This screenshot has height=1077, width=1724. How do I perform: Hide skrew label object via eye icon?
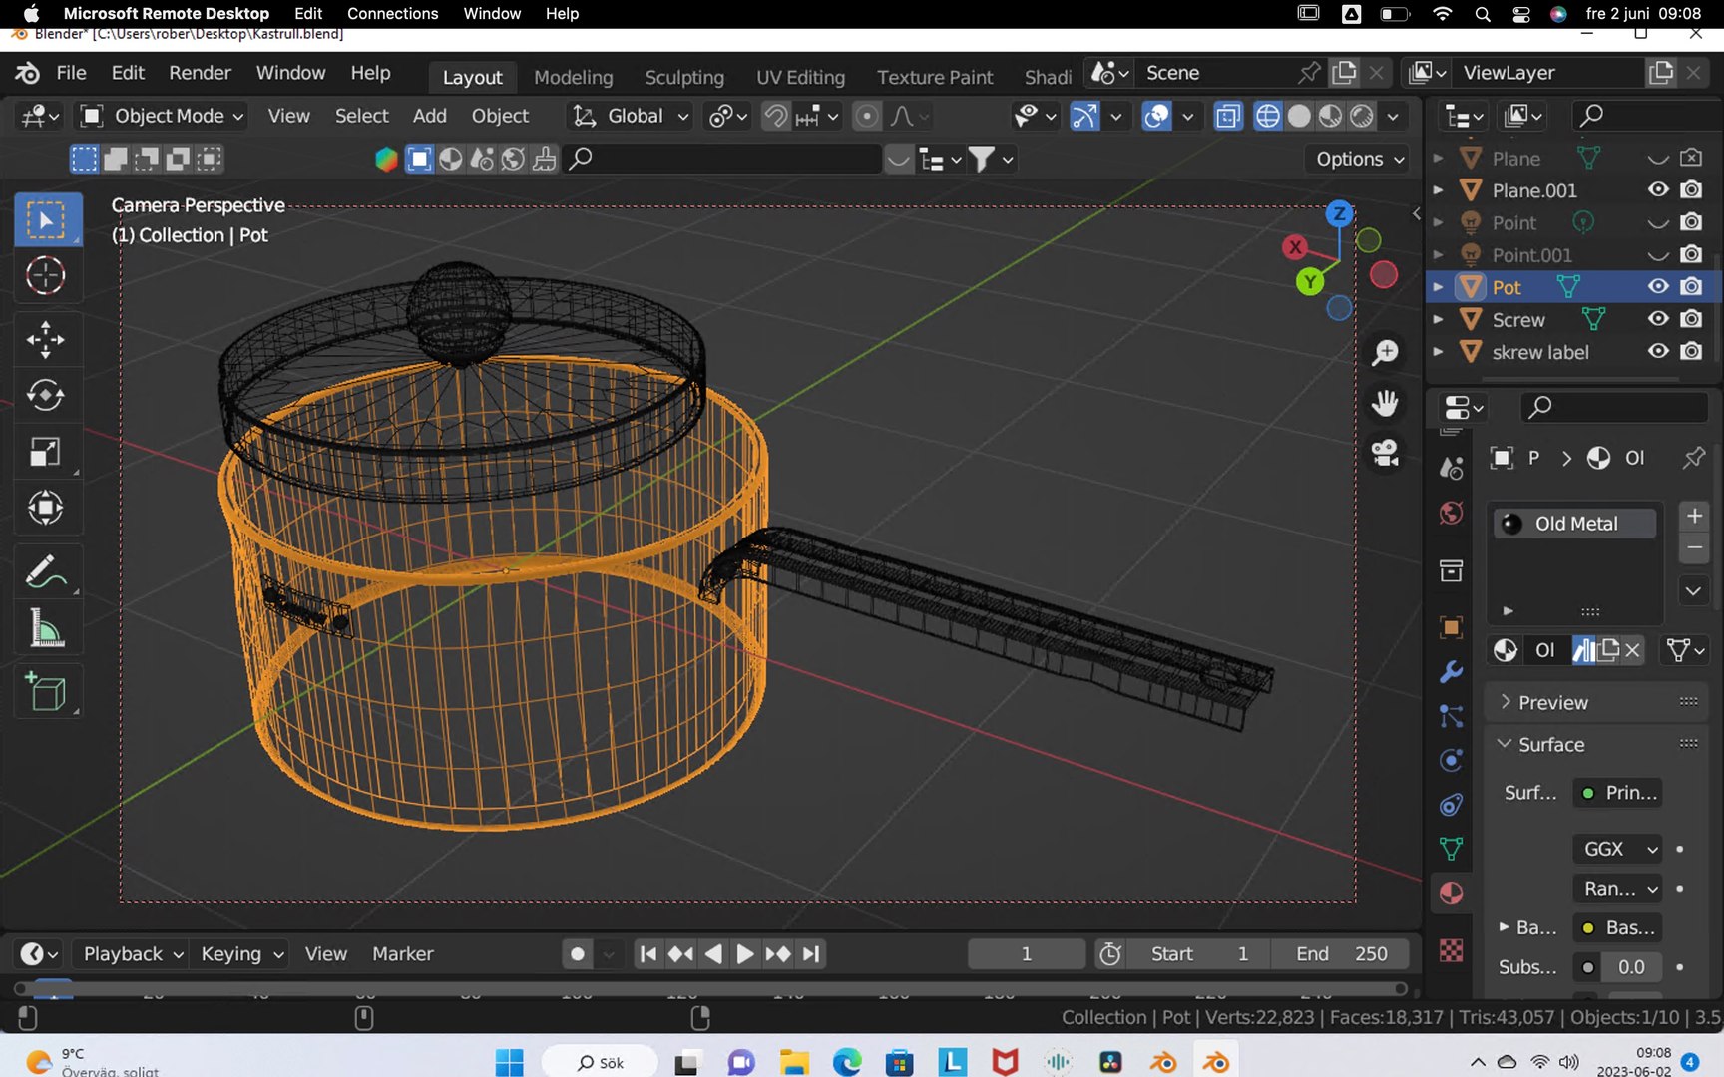pos(1658,351)
